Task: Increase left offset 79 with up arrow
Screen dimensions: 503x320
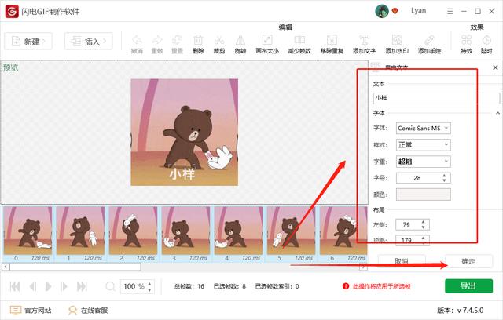Action: pos(423,222)
